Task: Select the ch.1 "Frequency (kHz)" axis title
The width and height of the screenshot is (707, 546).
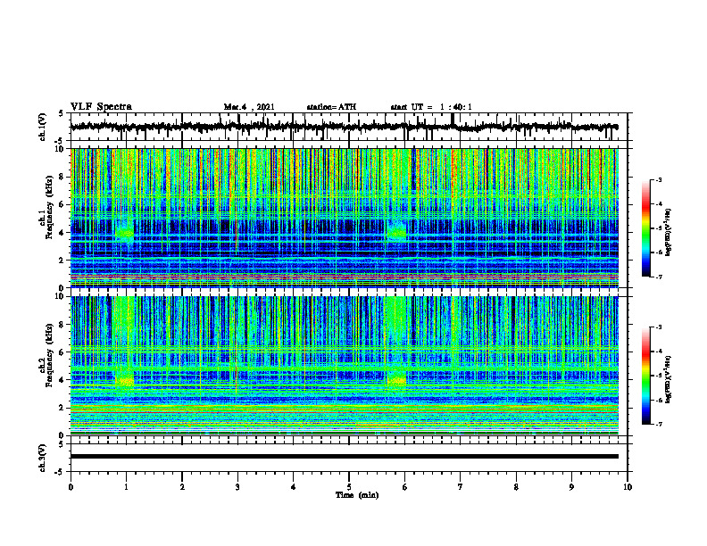Action: [x=49, y=208]
